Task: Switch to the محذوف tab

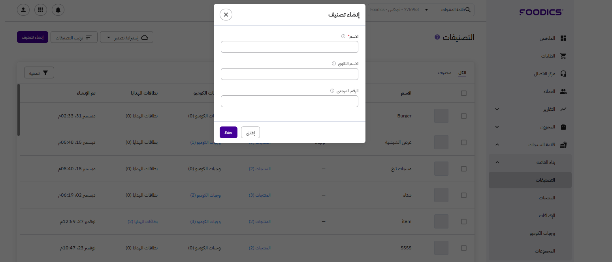Action: coord(444,73)
